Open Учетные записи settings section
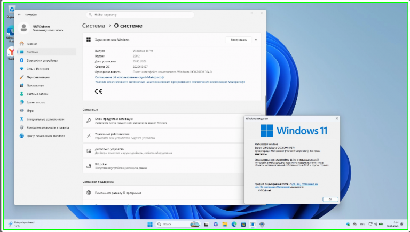Viewport: 410px width, 232px height. coord(47,94)
